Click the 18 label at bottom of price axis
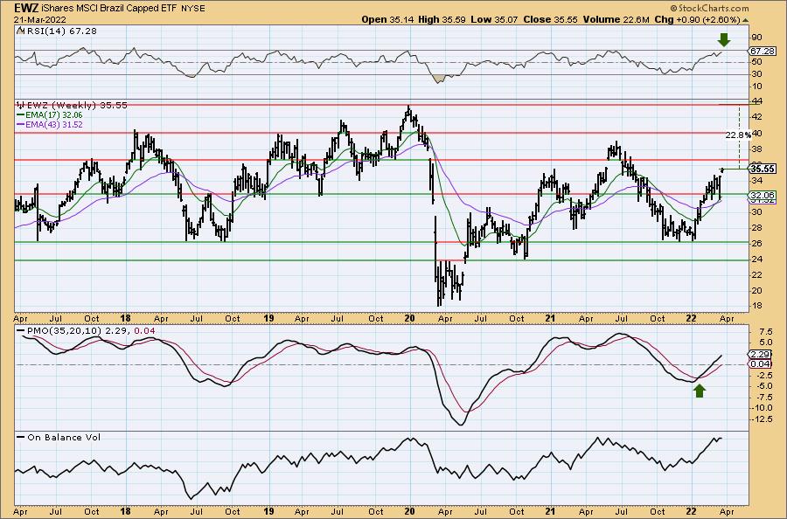The image size is (787, 519). coord(757,306)
